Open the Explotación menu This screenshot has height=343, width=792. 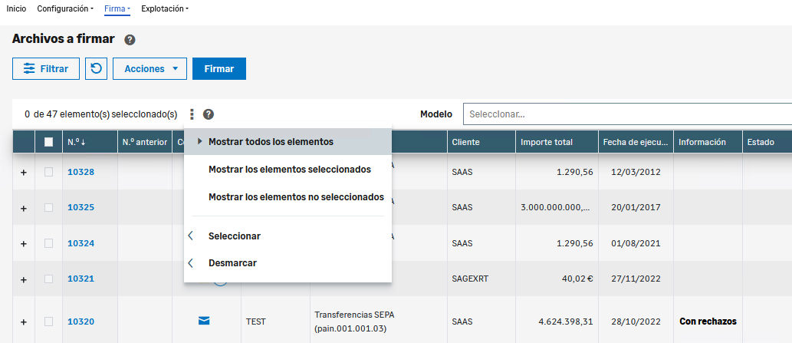click(x=165, y=8)
